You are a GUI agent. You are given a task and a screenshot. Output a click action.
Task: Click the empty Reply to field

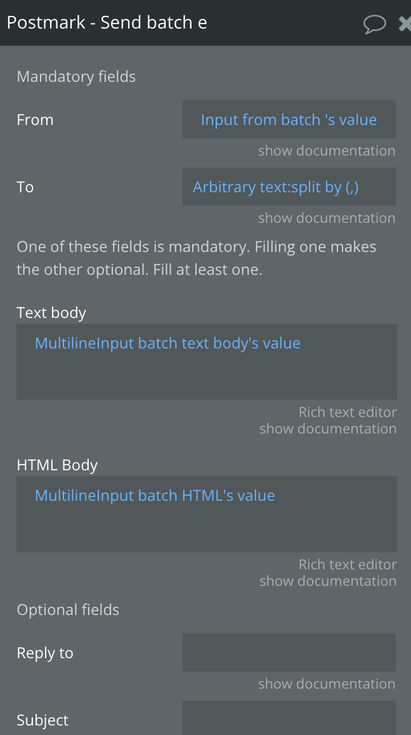(x=289, y=652)
